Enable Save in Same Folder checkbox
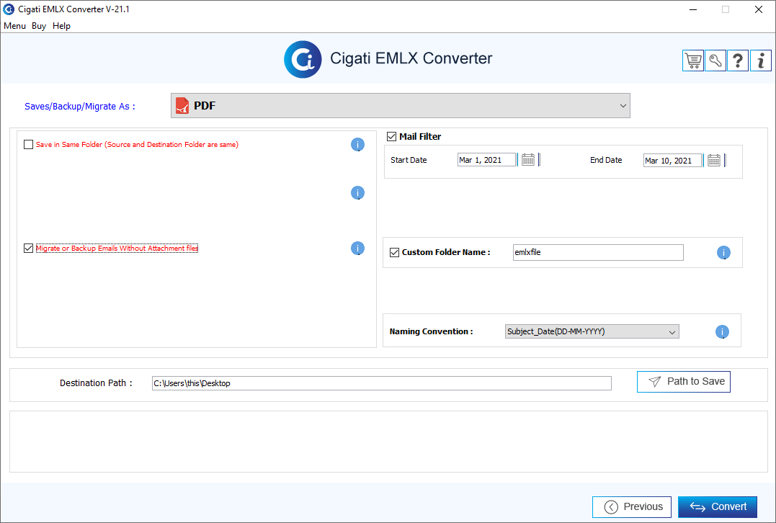Screen dimensions: 776x523 pos(28,145)
